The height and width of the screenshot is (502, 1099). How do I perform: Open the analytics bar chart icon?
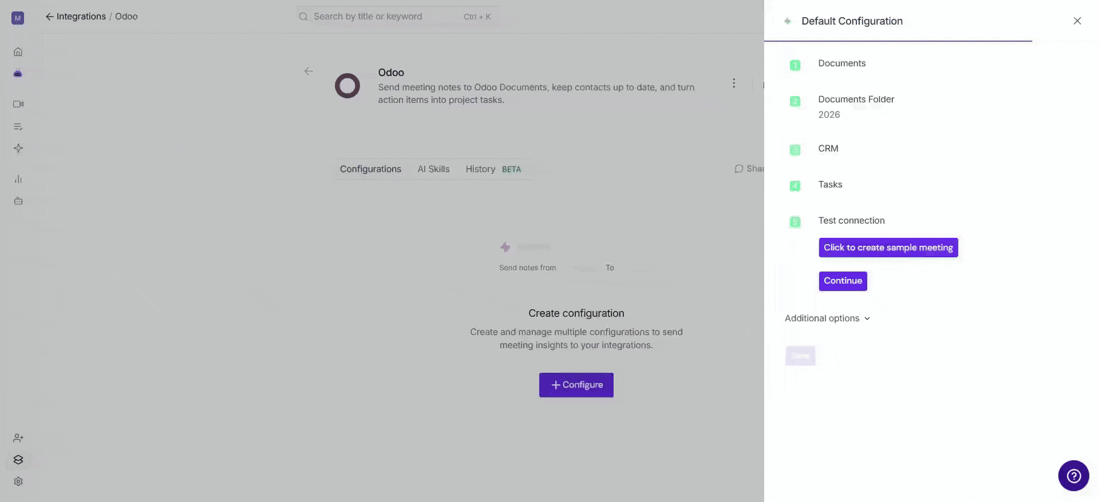coord(18,179)
